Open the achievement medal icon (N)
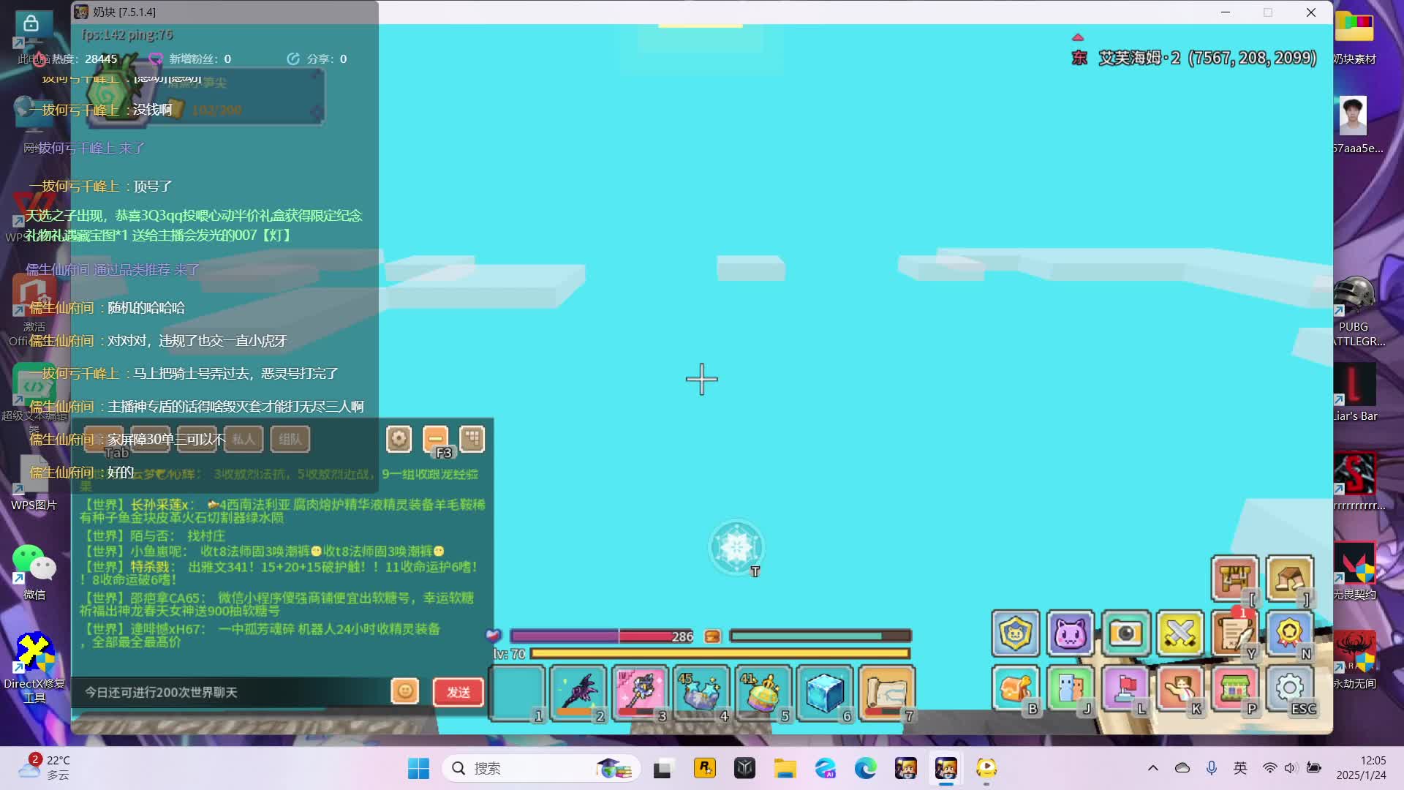Viewport: 1404px width, 790px height. [1289, 633]
